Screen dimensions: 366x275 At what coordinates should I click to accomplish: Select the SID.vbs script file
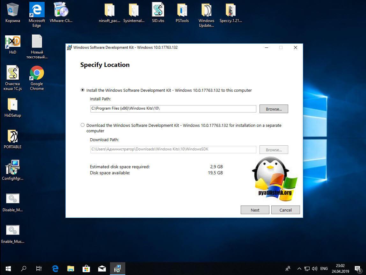(158, 13)
